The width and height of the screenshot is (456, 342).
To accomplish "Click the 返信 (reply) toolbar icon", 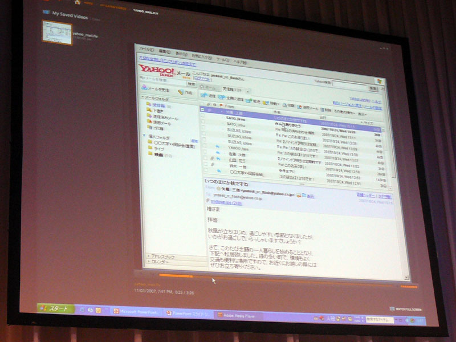I will coord(204,95).
